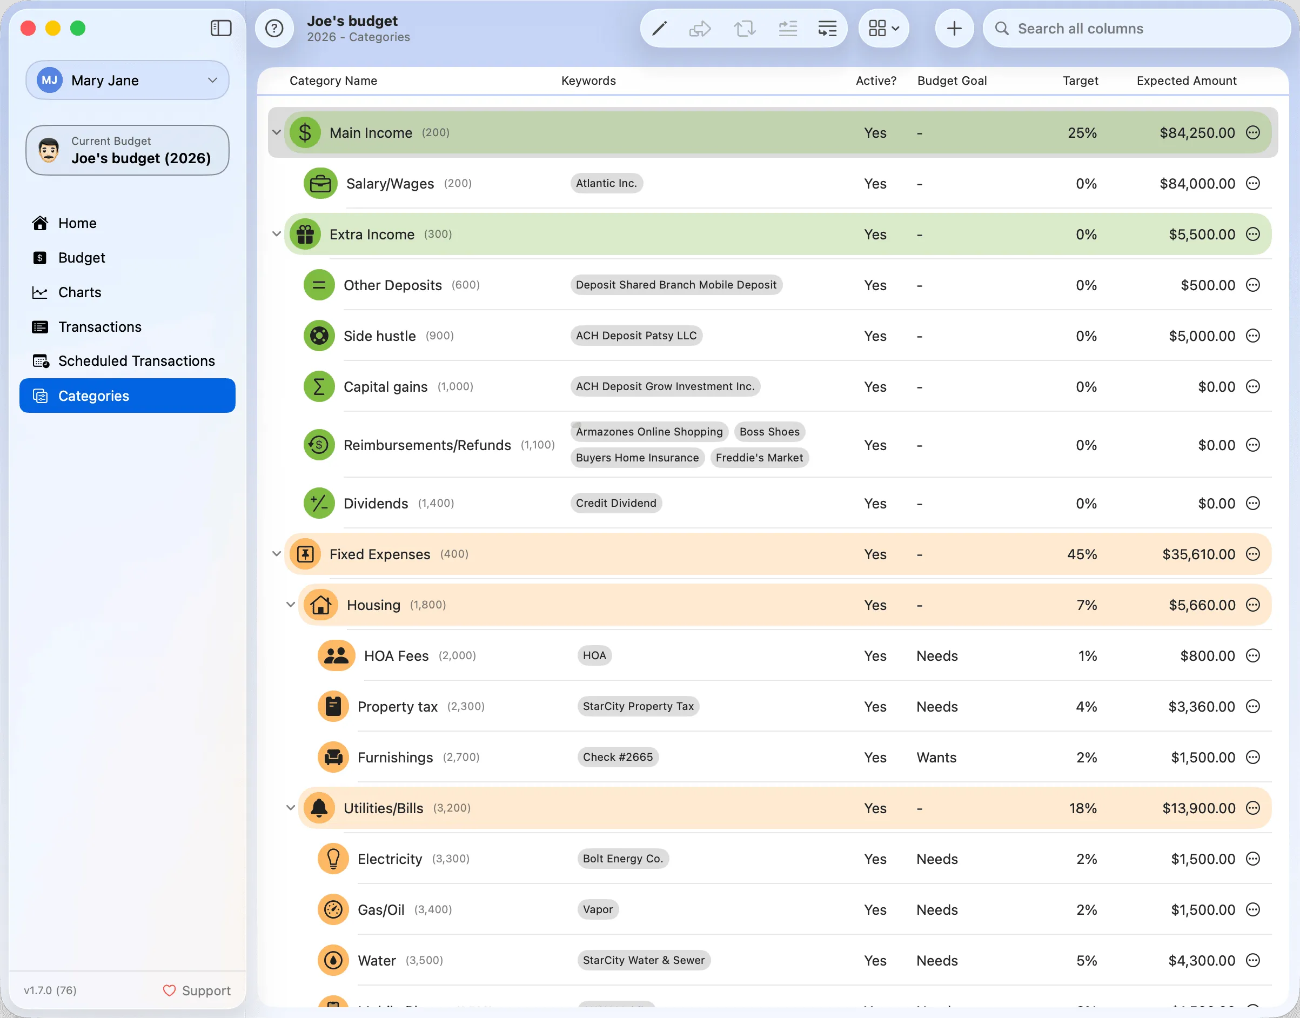The height and width of the screenshot is (1018, 1300).
Task: Sort by Category Name column header
Action: coord(333,81)
